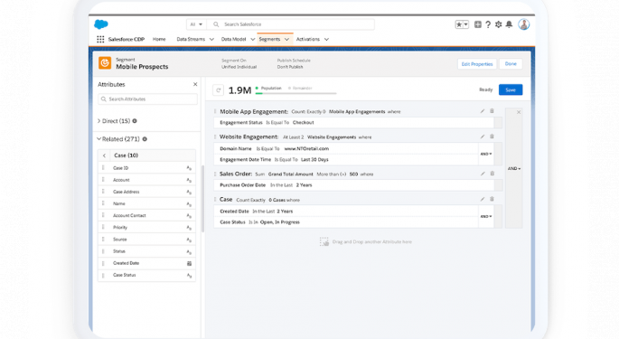619x339 pixels.
Task: Click the info icon beside Related (271)
Action: pyautogui.click(x=145, y=139)
